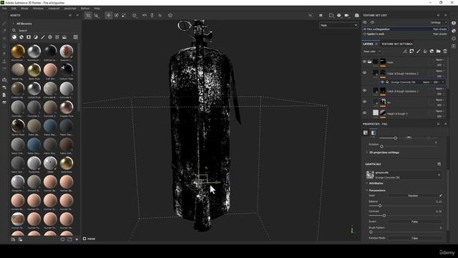The width and height of the screenshot is (458, 258).
Task: Adjust the Balance slider handle
Action: 380,206
